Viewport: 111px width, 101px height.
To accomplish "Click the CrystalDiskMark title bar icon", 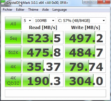I will (x=3, y=2).
